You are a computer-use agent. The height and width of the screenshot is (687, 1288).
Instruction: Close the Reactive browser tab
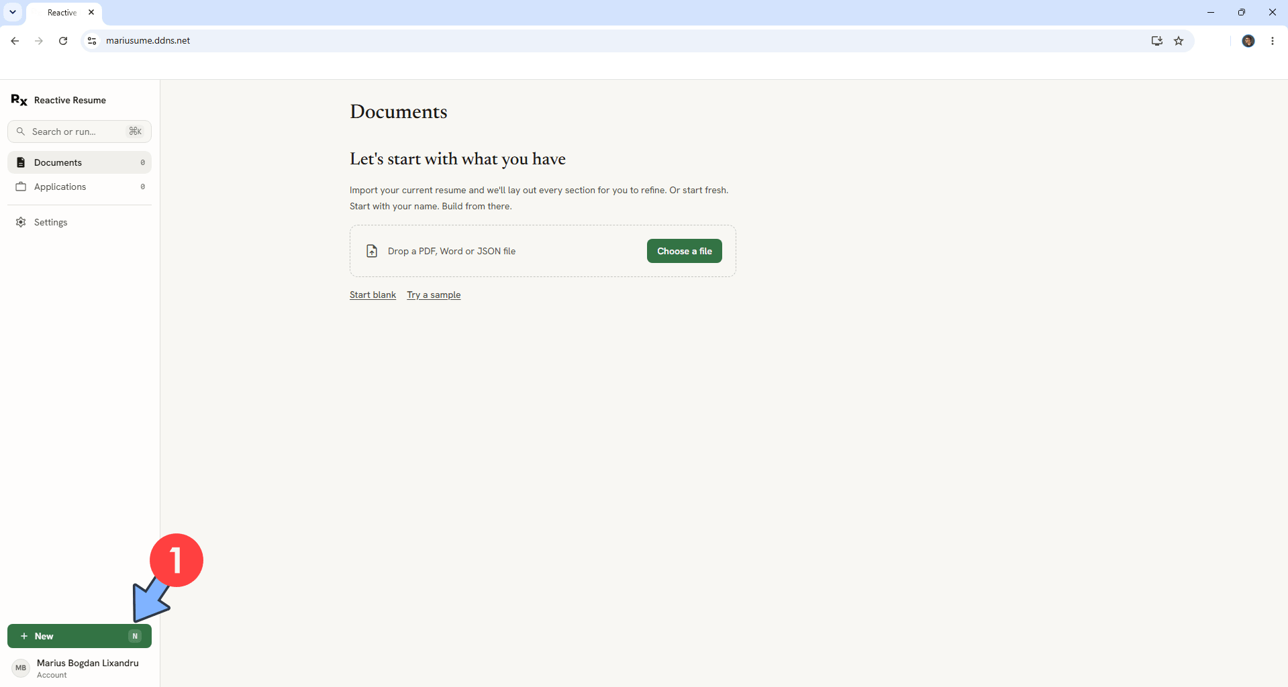pyautogui.click(x=91, y=12)
